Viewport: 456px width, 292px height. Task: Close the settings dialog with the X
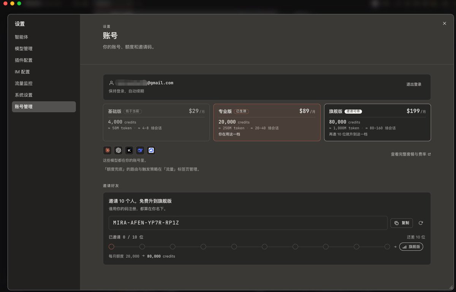445,24
